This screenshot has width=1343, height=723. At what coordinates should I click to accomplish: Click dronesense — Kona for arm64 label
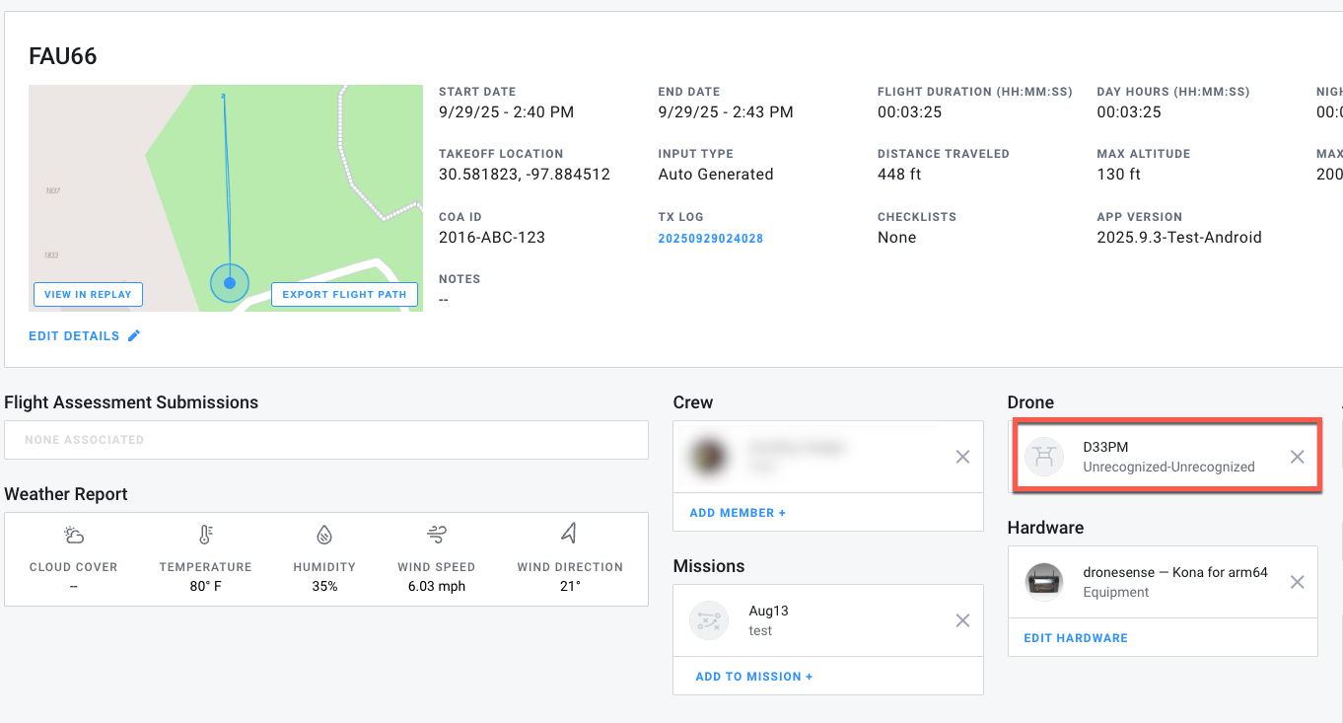[1175, 573]
